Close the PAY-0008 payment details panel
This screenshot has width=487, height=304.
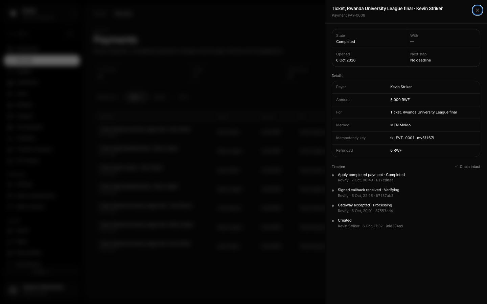(477, 10)
